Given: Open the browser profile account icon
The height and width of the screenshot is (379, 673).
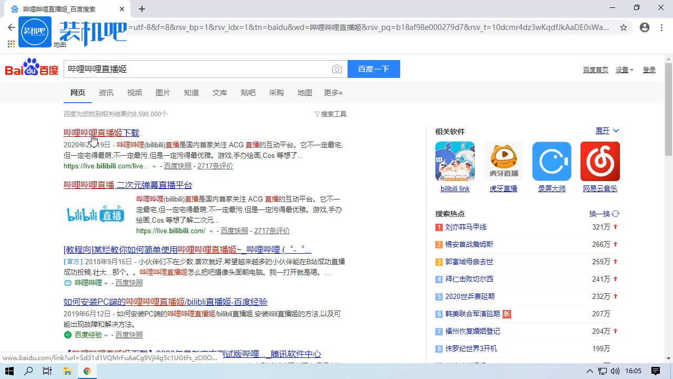Looking at the screenshot, I should (645, 27).
